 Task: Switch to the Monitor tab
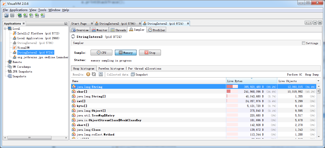99,30
